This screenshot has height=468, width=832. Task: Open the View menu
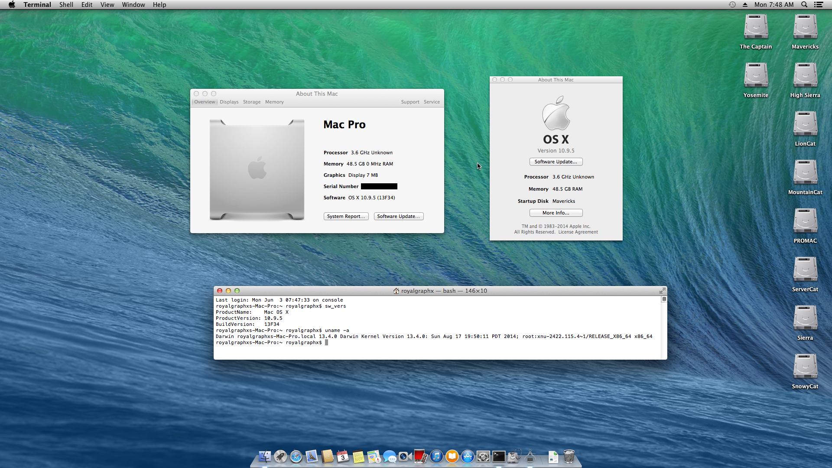pyautogui.click(x=107, y=4)
